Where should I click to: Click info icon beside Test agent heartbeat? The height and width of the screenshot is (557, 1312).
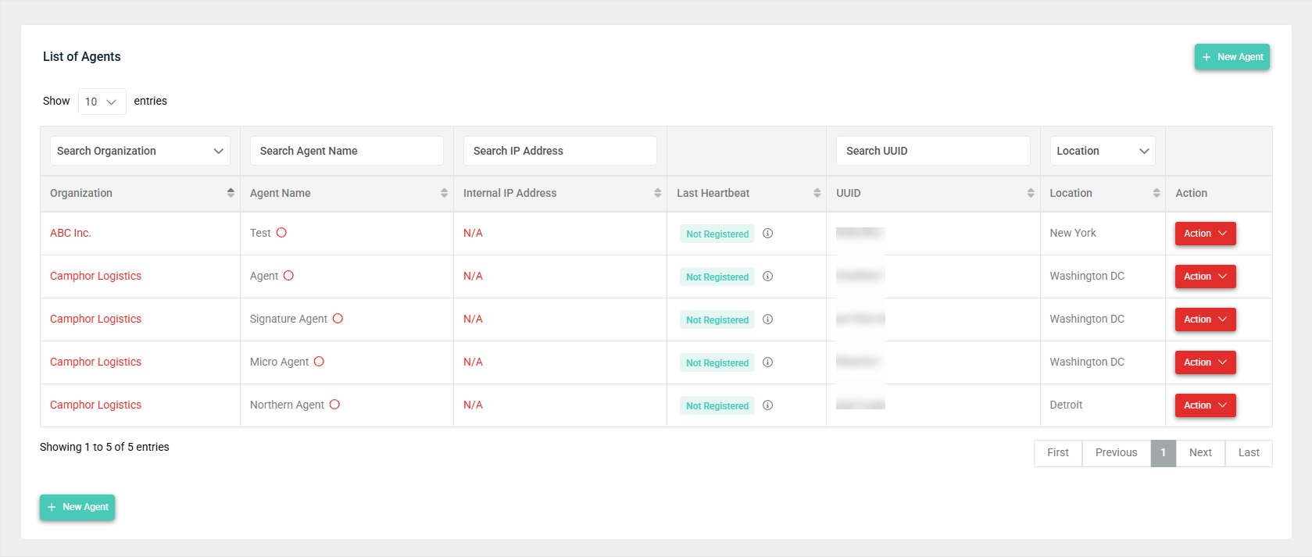[x=767, y=234]
